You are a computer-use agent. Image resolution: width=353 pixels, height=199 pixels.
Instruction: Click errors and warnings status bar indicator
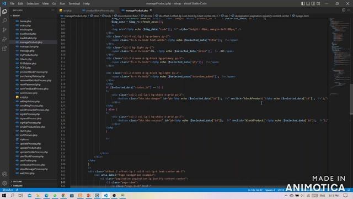(8, 190)
